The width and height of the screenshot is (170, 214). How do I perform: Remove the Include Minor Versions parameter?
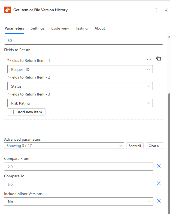pos(159,201)
